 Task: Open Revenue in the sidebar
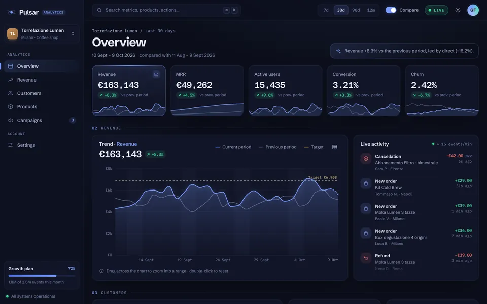(x=42, y=80)
